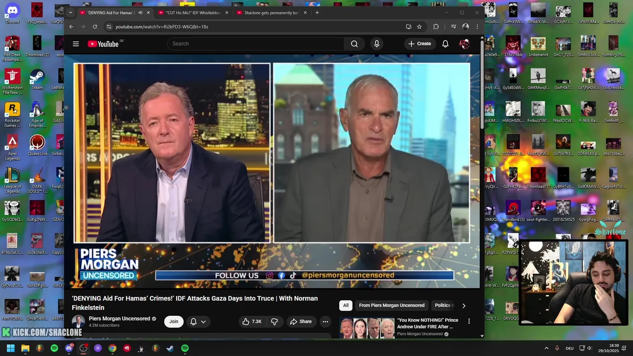This screenshot has width=633, height=356.
Task: Open File Explorer from the taskbar
Action: tap(25, 348)
